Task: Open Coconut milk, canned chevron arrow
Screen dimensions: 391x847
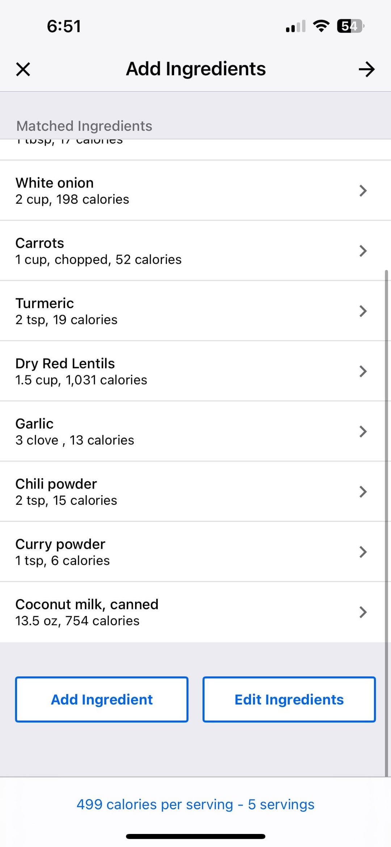Action: 363,612
